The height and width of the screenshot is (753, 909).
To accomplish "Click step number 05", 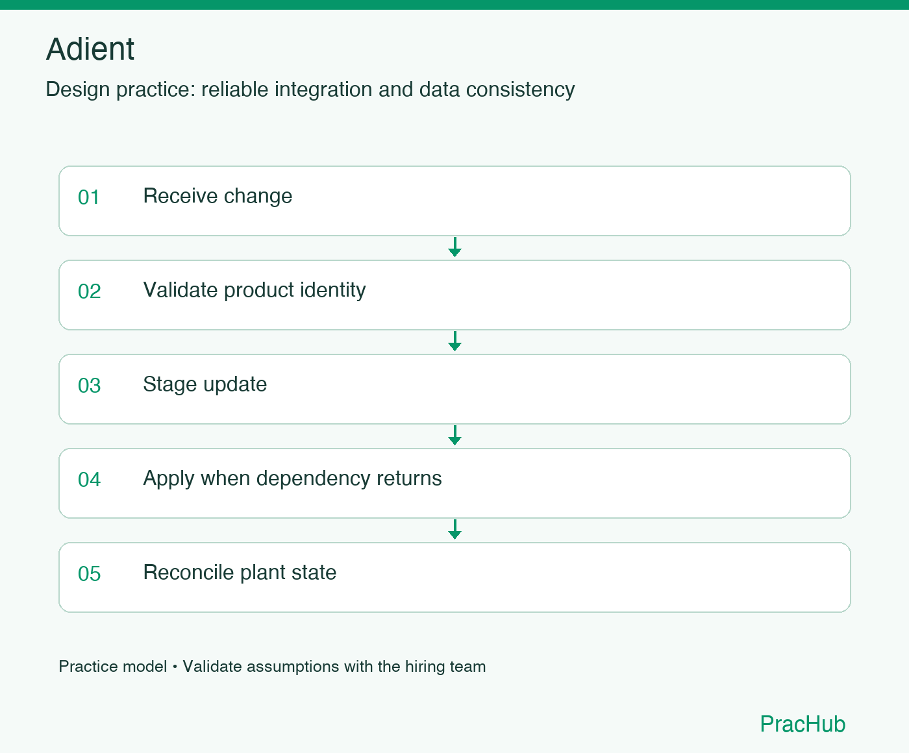I will point(90,574).
